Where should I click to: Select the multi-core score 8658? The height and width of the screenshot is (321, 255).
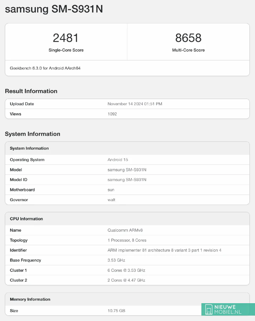(188, 38)
